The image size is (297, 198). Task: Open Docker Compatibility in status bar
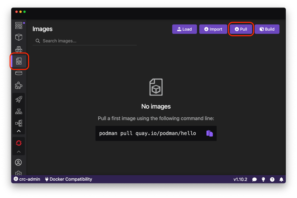pyautogui.click(x=68, y=179)
